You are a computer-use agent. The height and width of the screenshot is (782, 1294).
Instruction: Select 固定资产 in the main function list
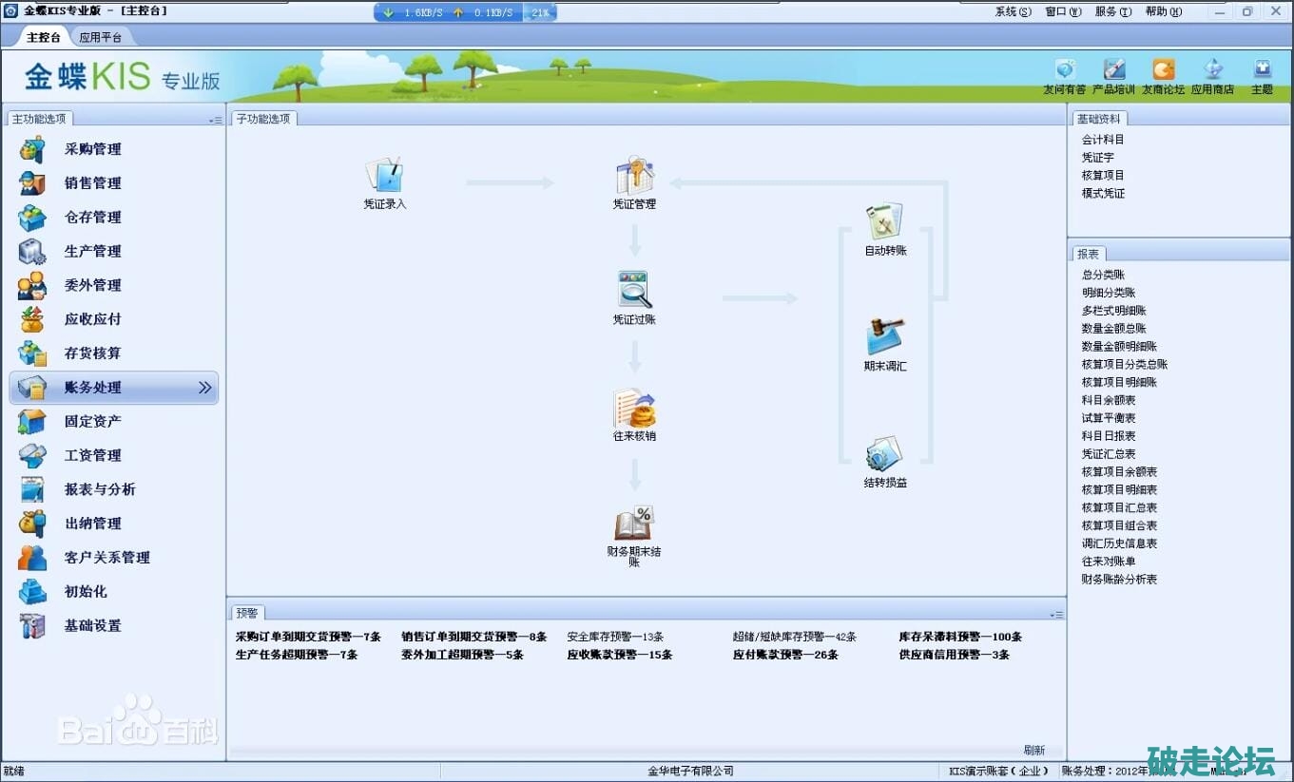pos(92,421)
